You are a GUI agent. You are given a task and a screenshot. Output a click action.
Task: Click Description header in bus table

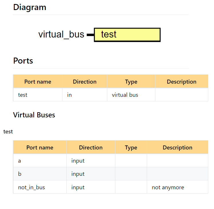(x=178, y=147)
